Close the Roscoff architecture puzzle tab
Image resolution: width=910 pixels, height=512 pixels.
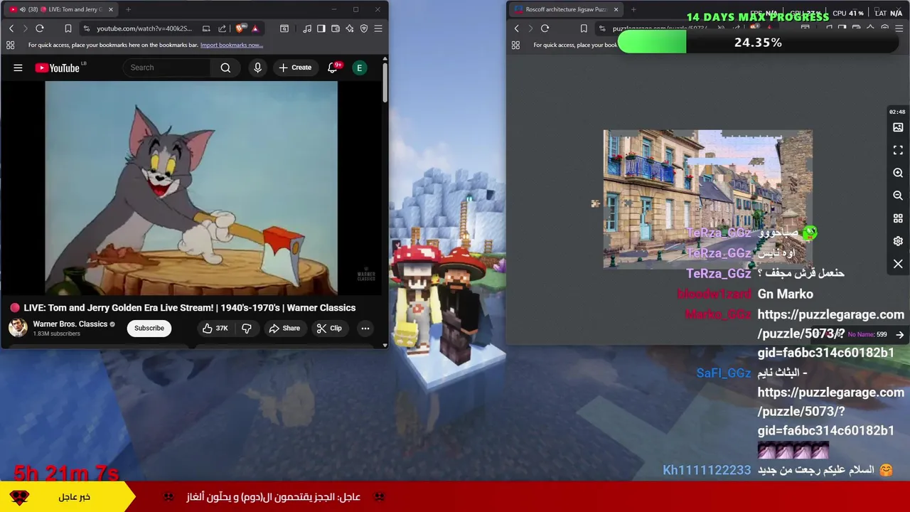(616, 9)
